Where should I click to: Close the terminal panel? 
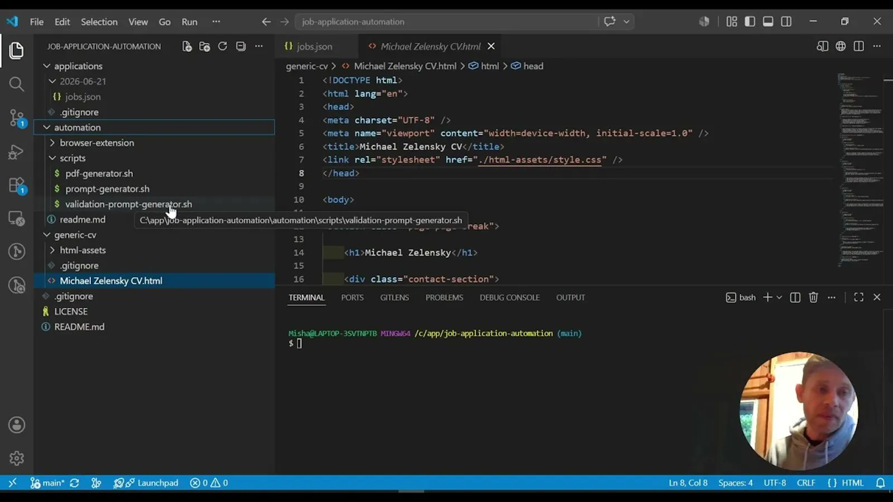877,297
